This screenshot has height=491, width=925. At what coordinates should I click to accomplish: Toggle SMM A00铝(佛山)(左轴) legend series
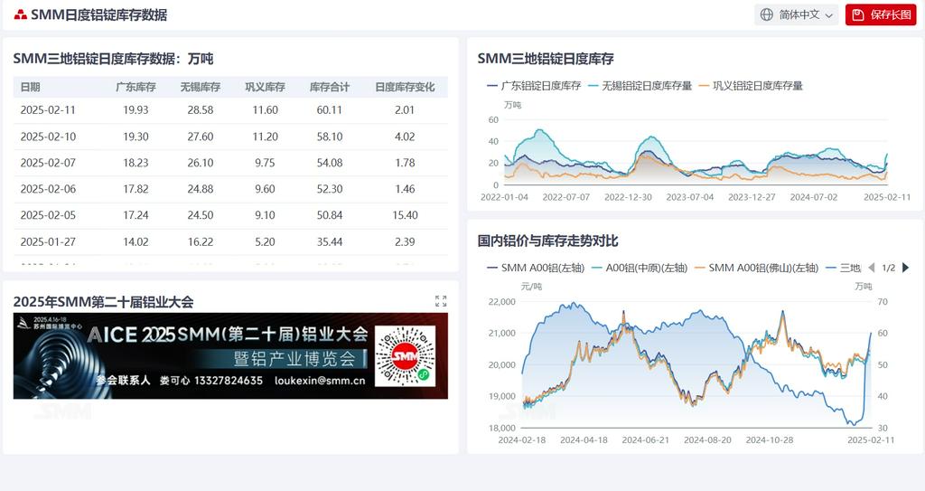click(756, 268)
